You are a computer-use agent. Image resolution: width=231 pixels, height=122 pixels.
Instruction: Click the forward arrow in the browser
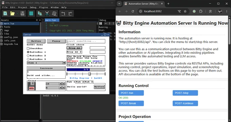click(126, 11)
